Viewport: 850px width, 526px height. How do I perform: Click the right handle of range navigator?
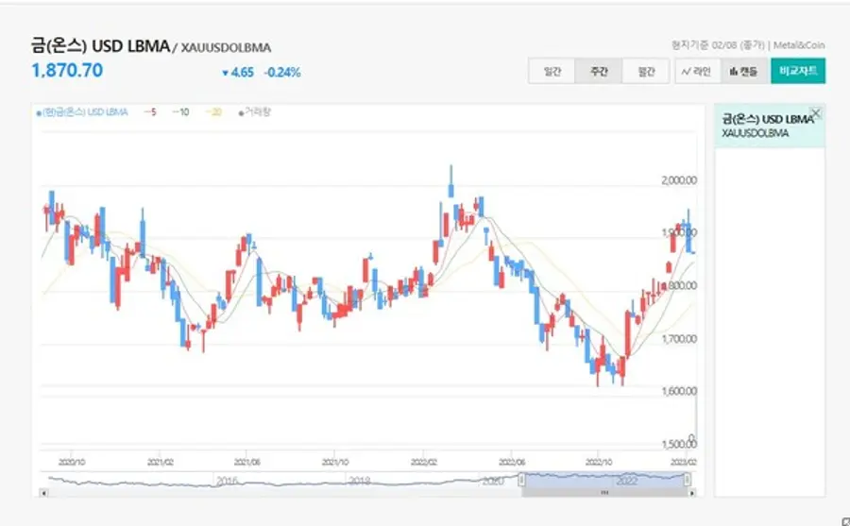click(688, 480)
